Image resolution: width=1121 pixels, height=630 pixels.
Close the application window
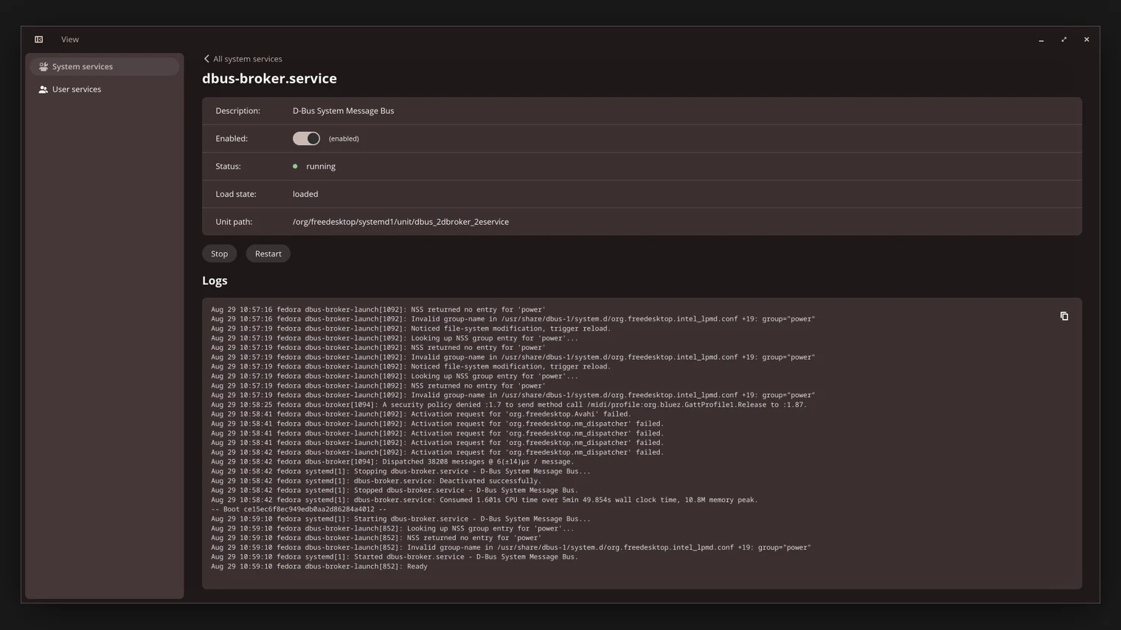(1086, 40)
